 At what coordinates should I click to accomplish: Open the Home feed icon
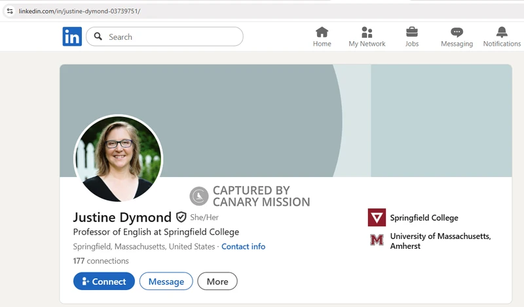click(x=322, y=32)
